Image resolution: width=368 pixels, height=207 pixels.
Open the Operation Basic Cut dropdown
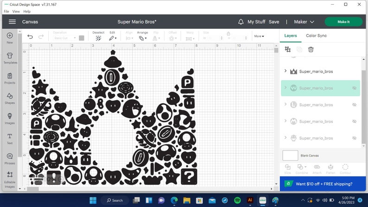point(65,38)
